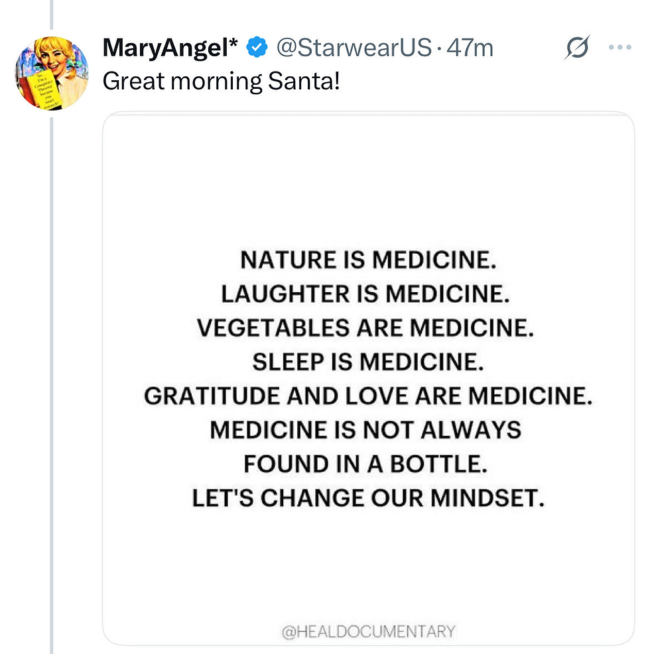Click the blank white area above the quote
Screen dimensions: 650x654
click(368, 179)
